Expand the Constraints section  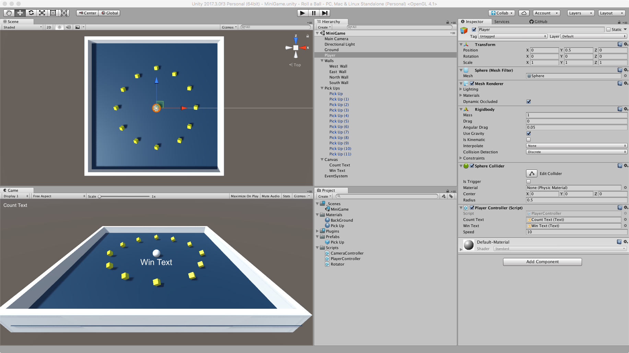click(461, 158)
